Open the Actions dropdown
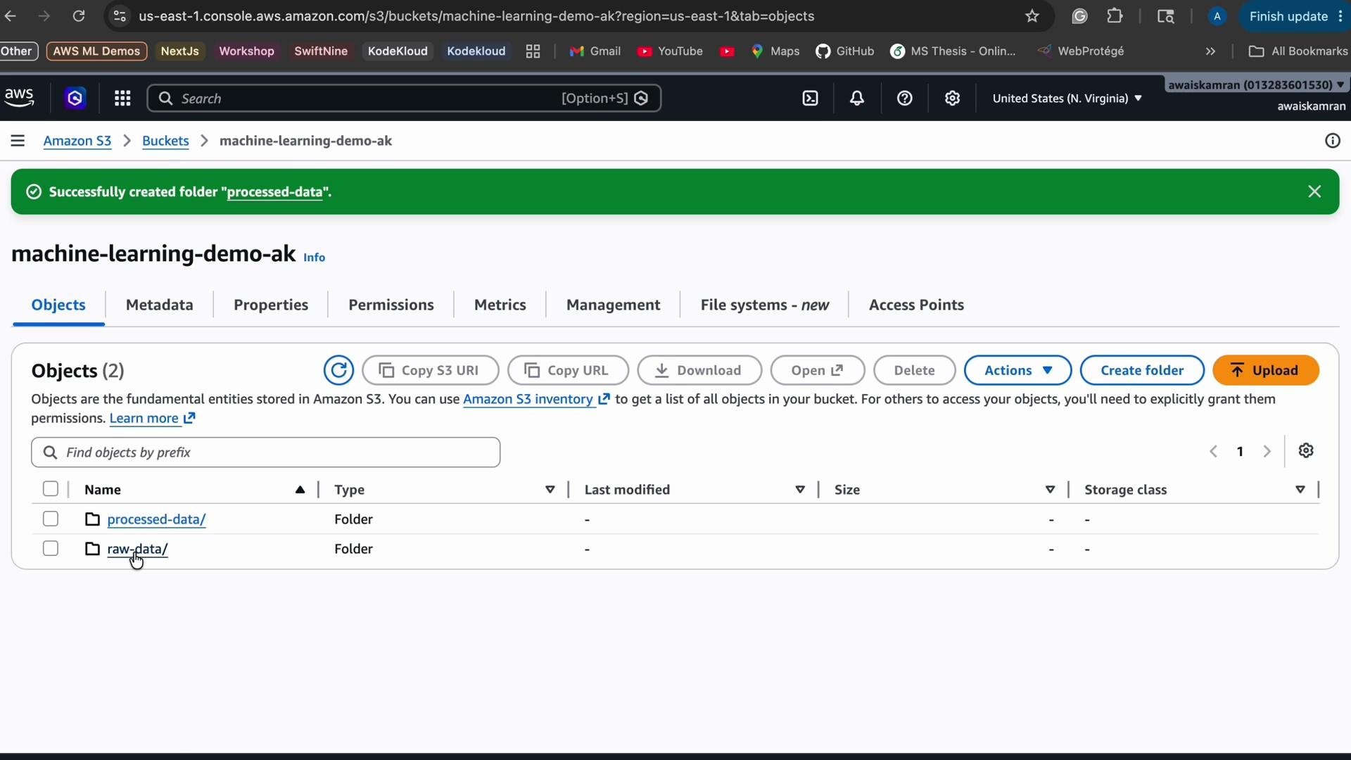 tap(1017, 370)
